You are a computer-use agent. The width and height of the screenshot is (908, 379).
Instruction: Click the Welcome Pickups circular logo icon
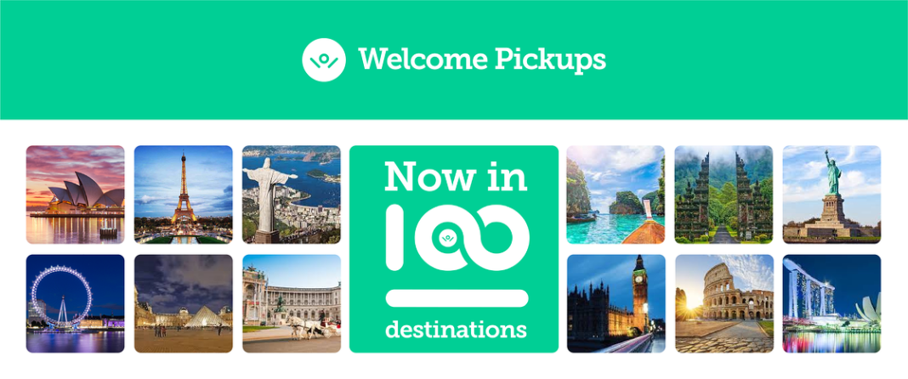click(x=324, y=59)
